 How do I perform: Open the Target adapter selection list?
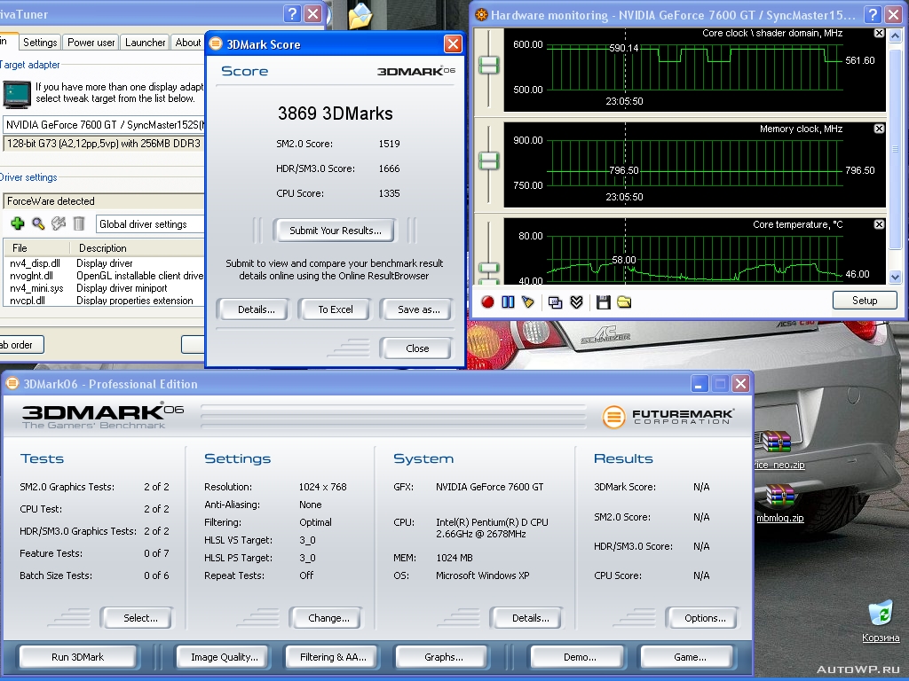pyautogui.click(x=105, y=124)
